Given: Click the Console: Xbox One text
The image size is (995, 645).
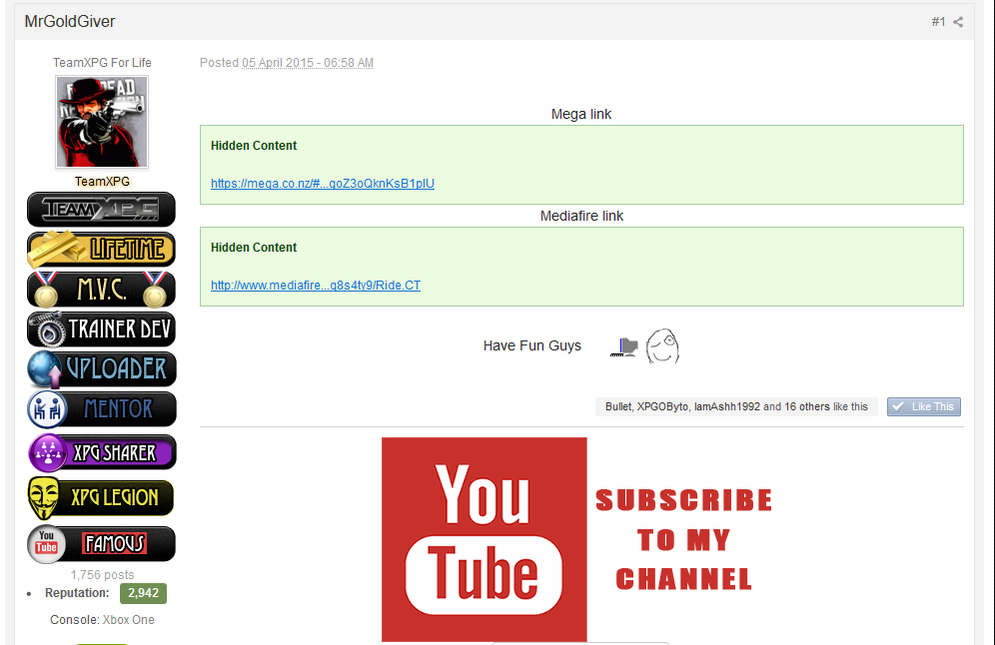Looking at the screenshot, I should point(102,620).
